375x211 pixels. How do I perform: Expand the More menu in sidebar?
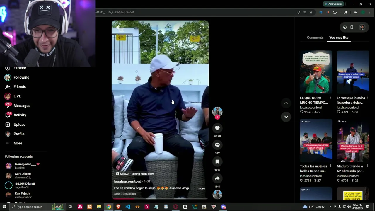click(x=14, y=143)
